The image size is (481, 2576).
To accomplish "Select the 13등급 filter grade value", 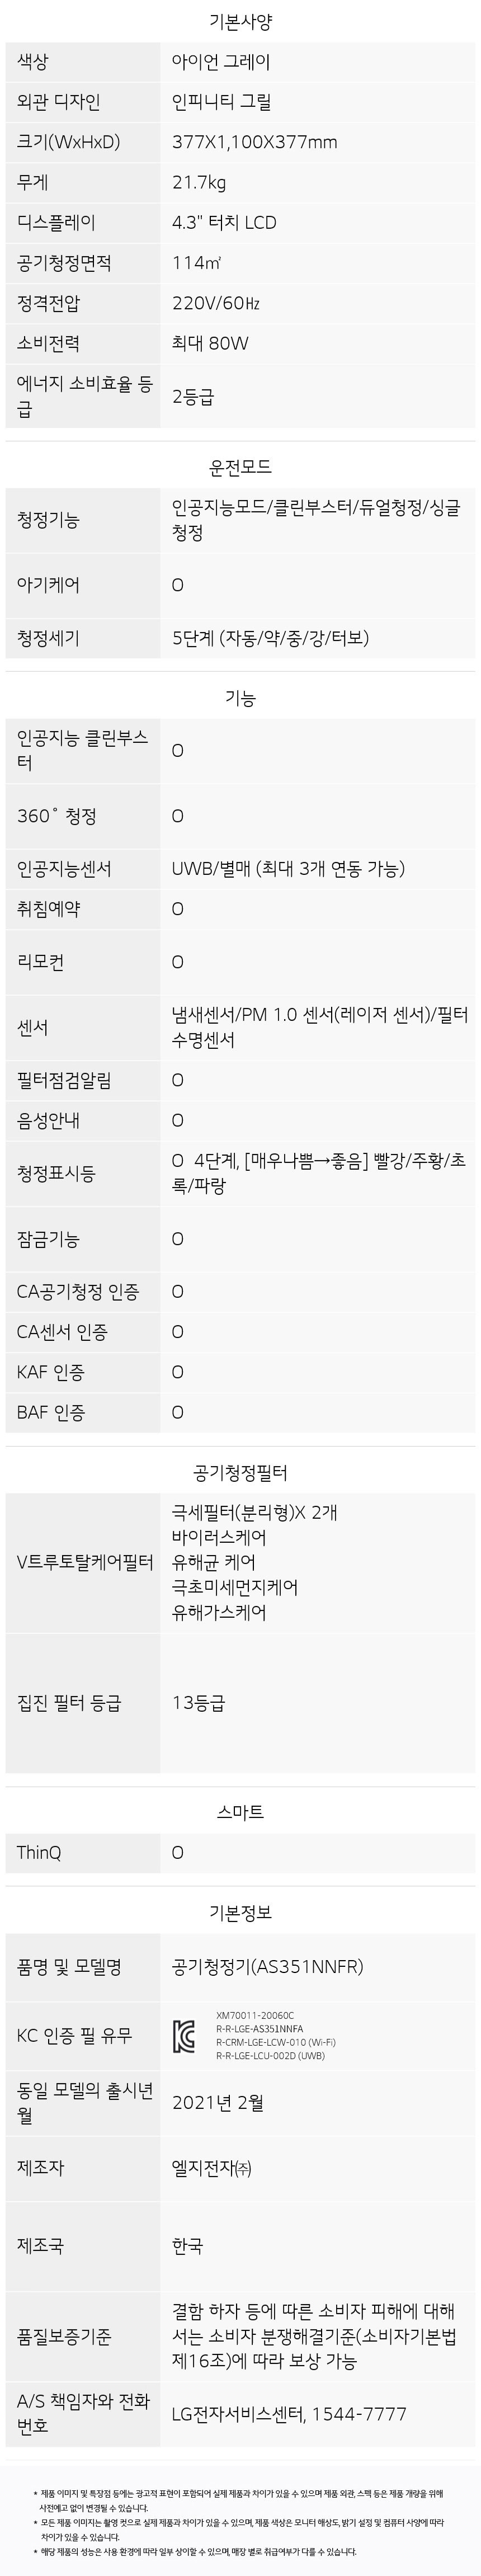I will [198, 1702].
